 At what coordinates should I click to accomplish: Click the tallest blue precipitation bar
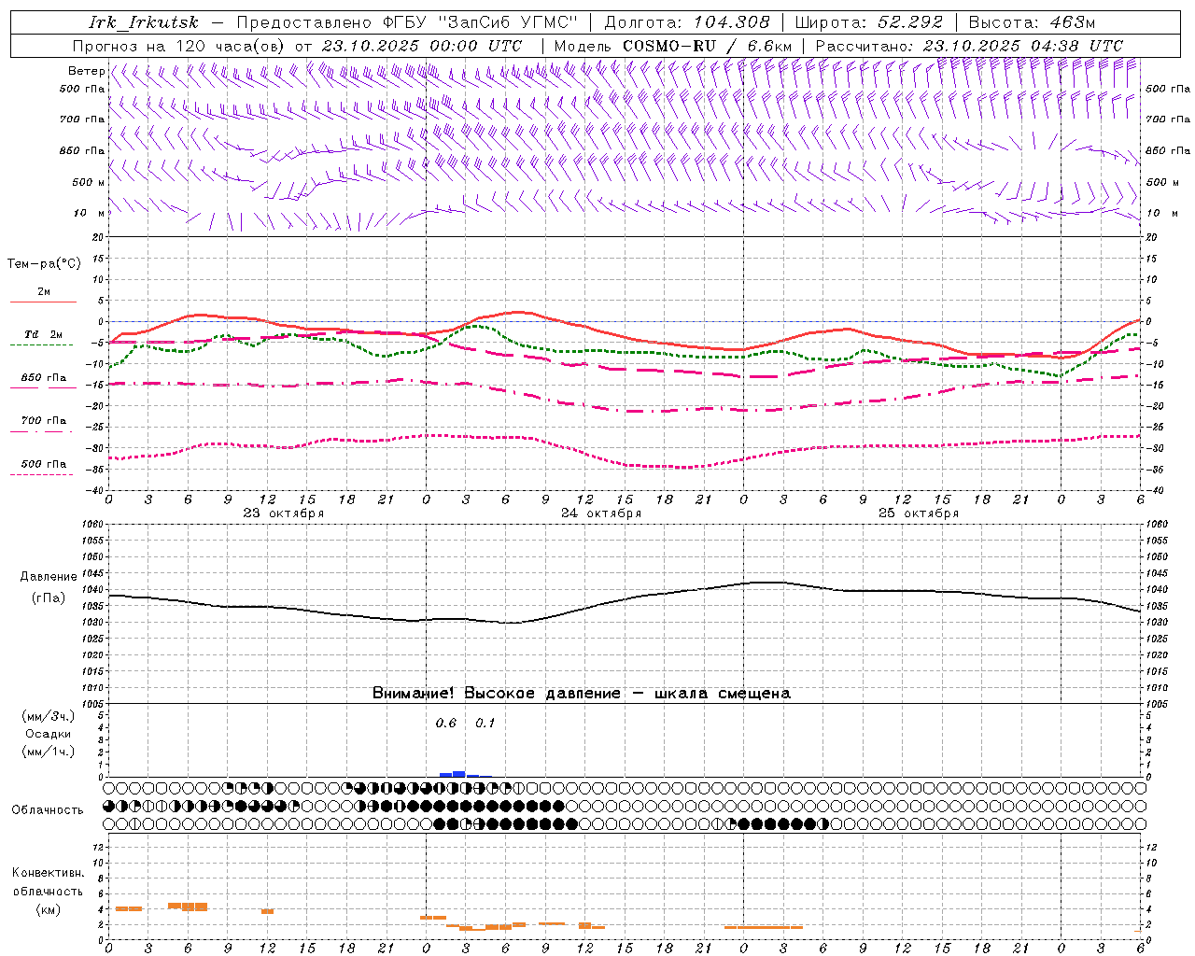458,773
